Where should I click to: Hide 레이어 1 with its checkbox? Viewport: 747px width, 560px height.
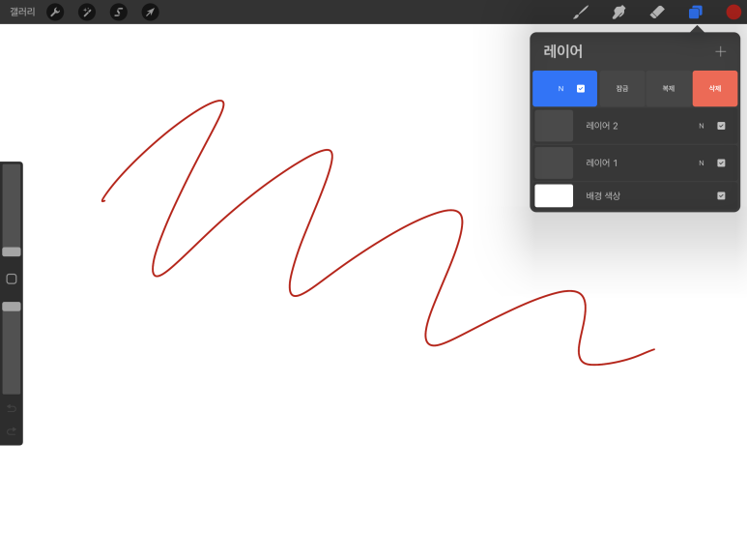tap(721, 163)
